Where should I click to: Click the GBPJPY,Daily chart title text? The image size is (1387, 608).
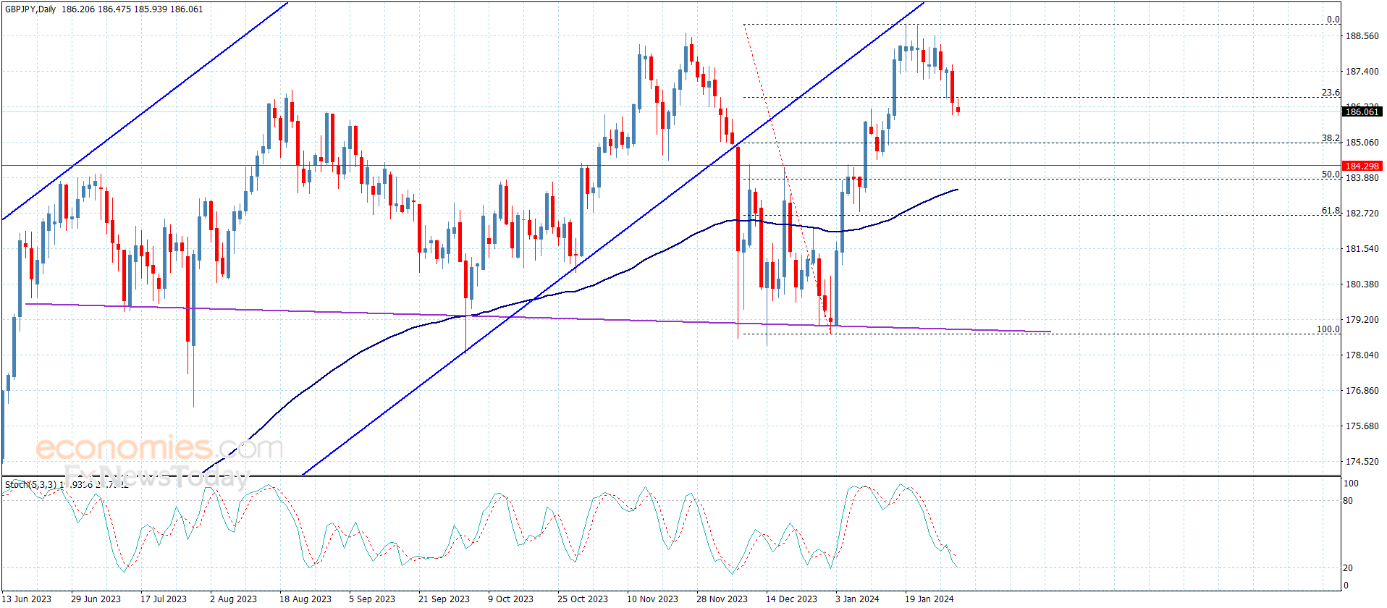(30, 9)
